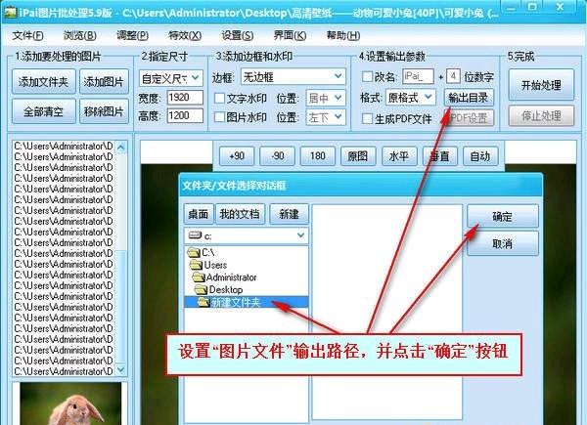The height and width of the screenshot is (425, 587).
Task: Check the 生成PDF文件 option
Action: 366,118
